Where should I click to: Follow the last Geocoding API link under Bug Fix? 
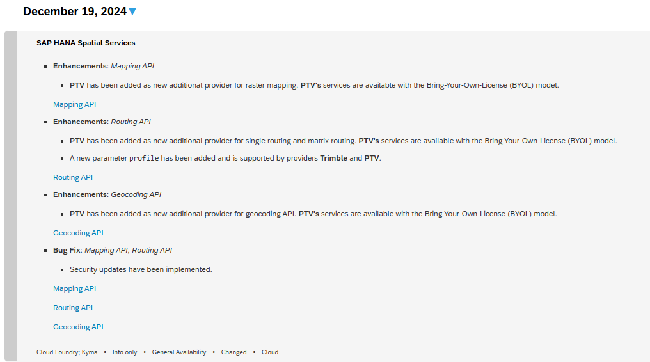point(78,327)
